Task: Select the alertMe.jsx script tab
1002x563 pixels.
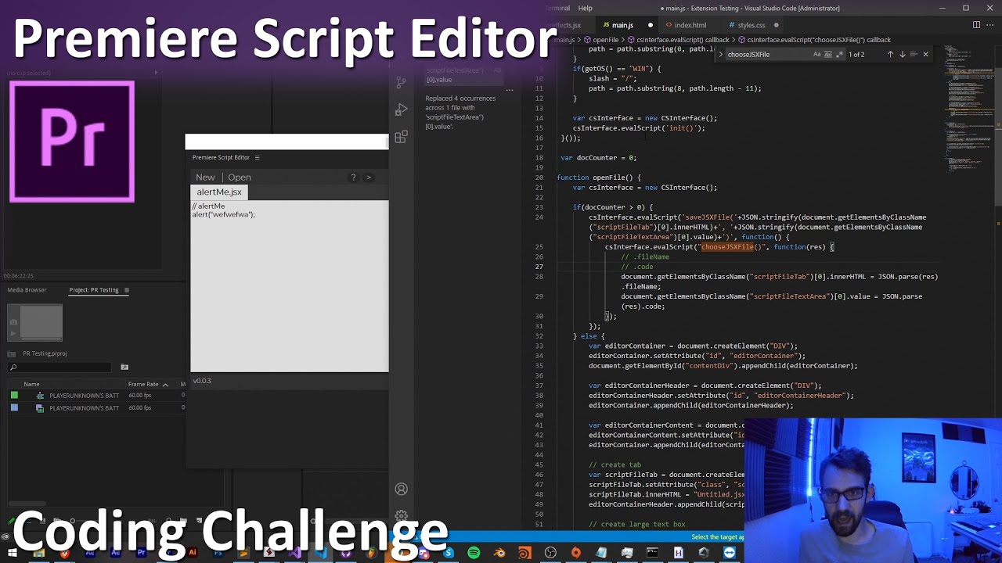Action: point(219,192)
